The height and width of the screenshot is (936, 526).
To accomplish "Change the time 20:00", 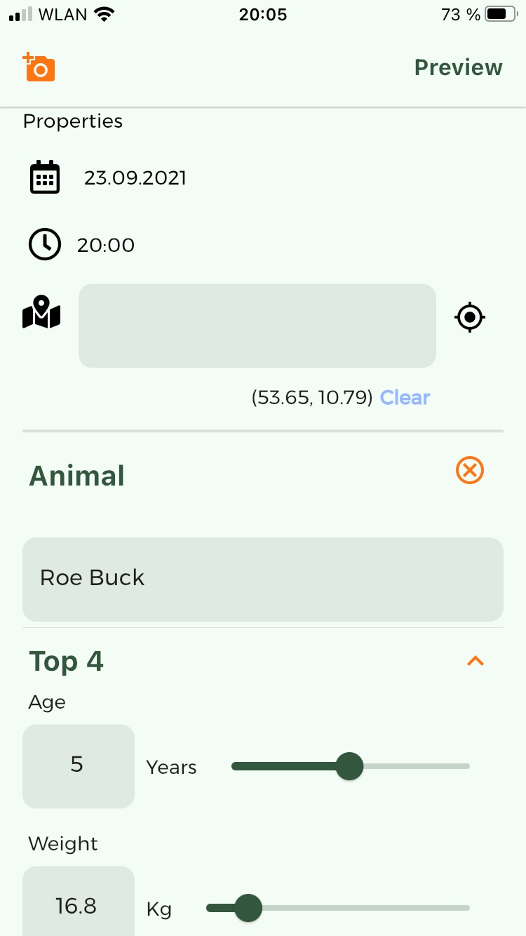I will (x=106, y=246).
